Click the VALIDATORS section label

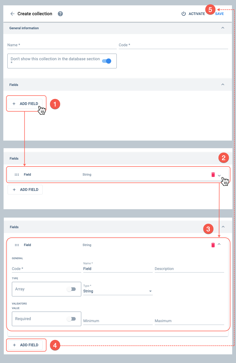pos(19,304)
